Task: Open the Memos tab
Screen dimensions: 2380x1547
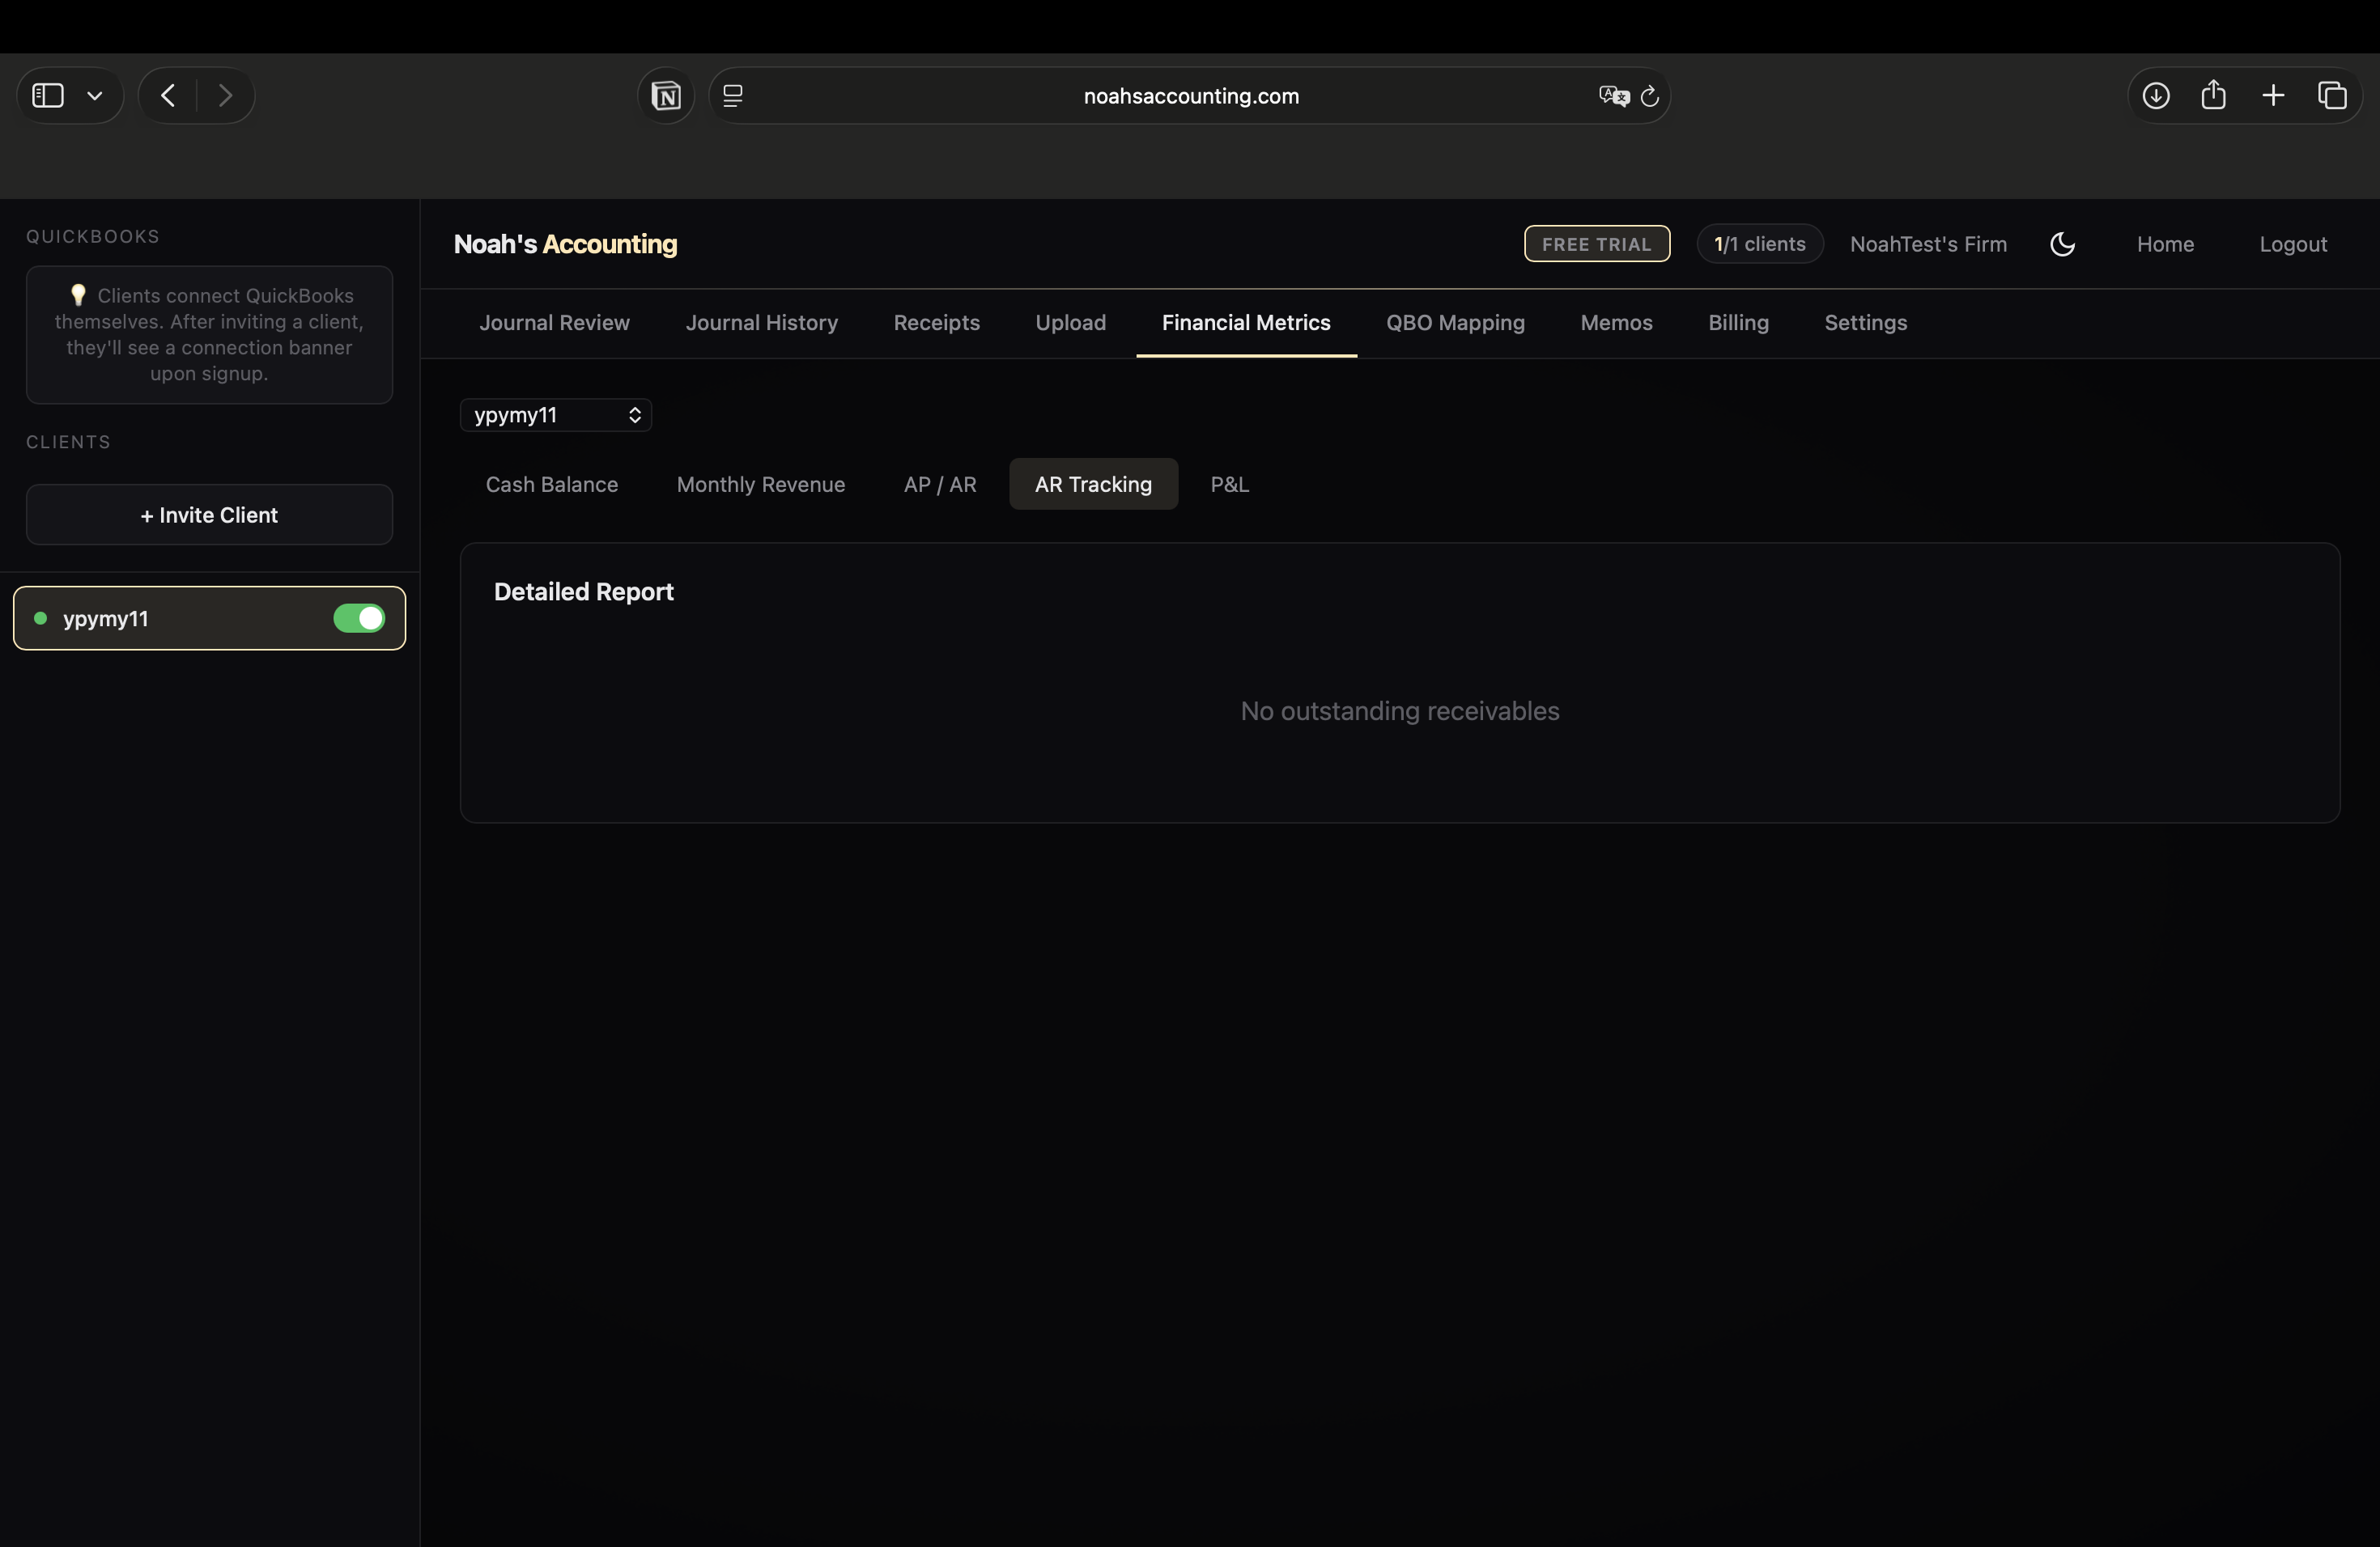Action: click(1616, 323)
